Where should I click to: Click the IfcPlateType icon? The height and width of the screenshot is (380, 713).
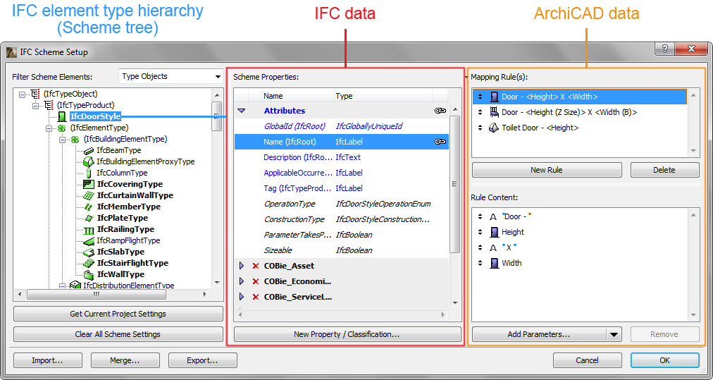(89, 218)
